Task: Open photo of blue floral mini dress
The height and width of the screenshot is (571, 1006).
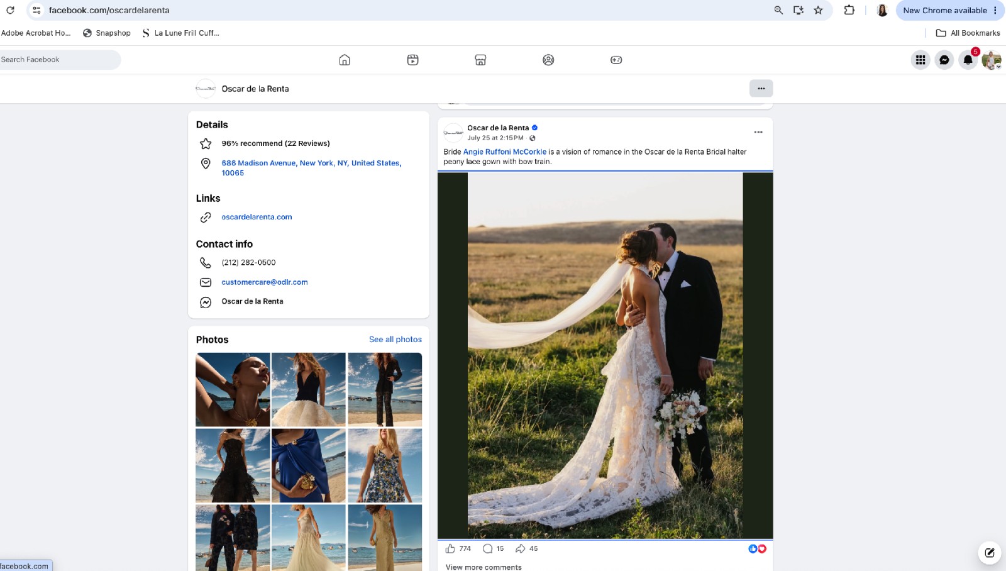Action: point(385,465)
